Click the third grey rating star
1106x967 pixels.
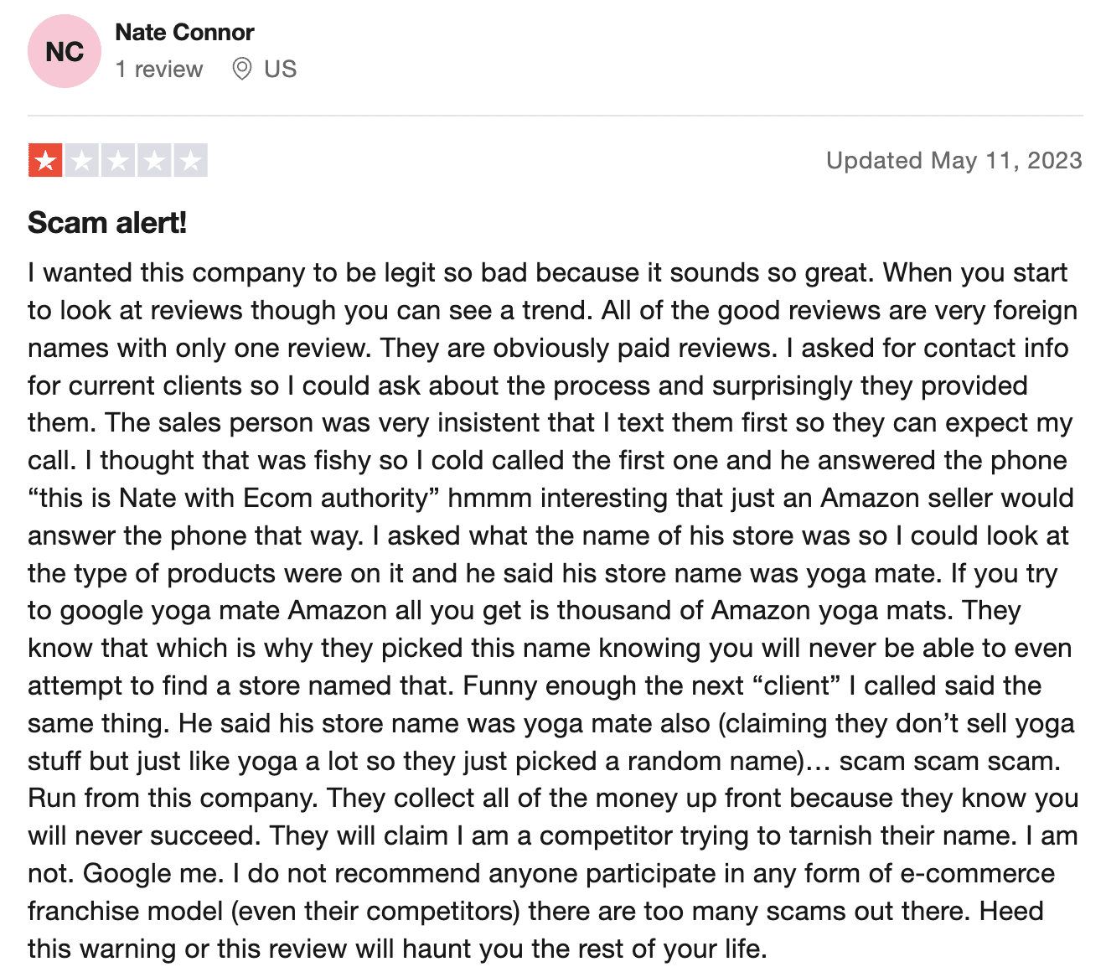pos(118,160)
